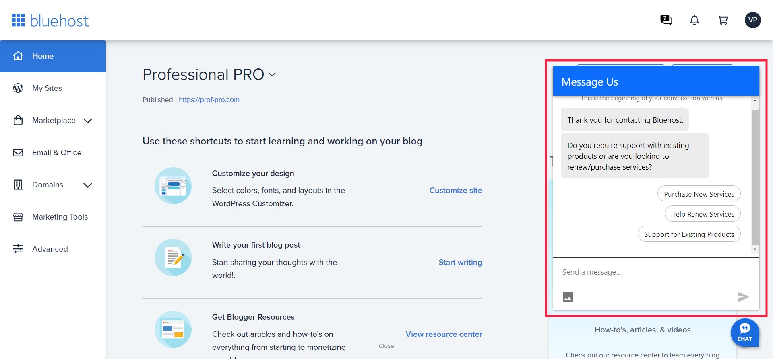The width and height of the screenshot is (773, 359).
Task: Click the Start writing link
Action: coord(460,262)
